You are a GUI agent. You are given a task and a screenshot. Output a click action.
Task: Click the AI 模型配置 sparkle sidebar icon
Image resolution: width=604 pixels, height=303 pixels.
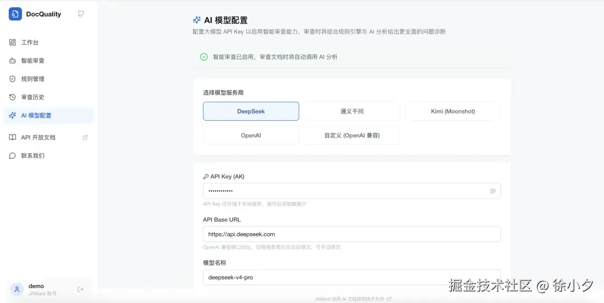tap(12, 116)
